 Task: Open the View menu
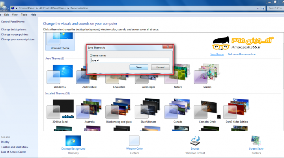[15, 15]
